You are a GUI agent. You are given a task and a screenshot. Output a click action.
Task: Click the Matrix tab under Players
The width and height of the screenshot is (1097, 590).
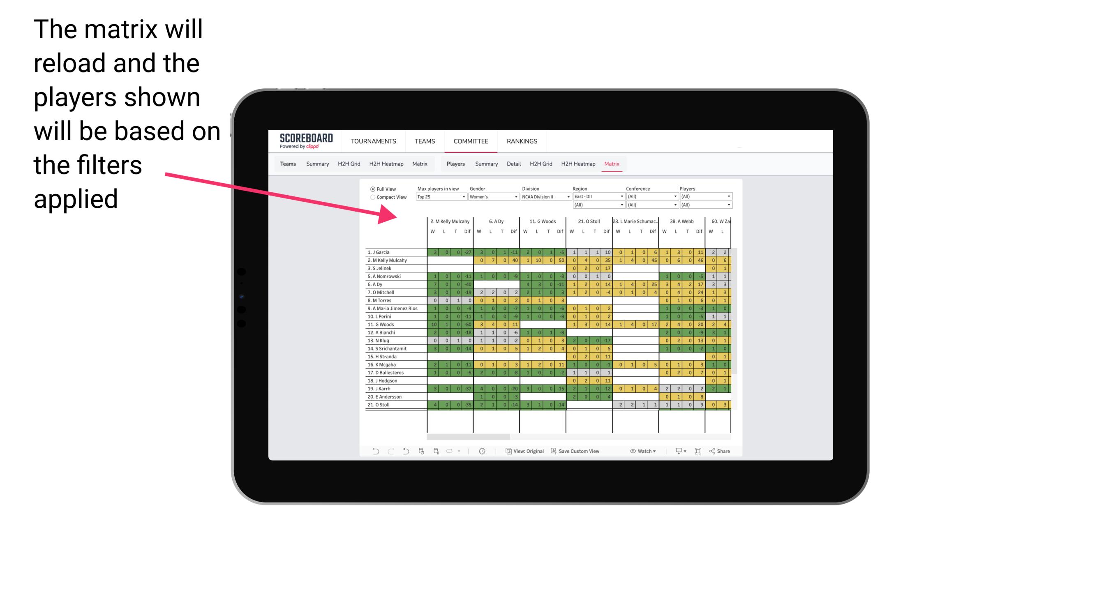610,164
